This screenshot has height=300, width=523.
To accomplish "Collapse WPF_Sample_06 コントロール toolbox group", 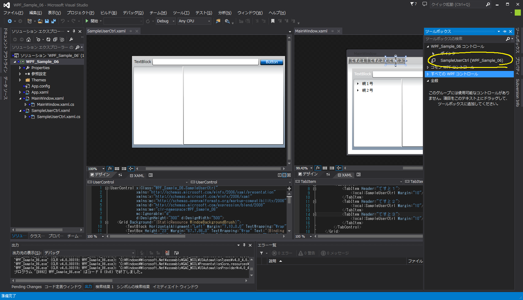I will tap(428, 46).
